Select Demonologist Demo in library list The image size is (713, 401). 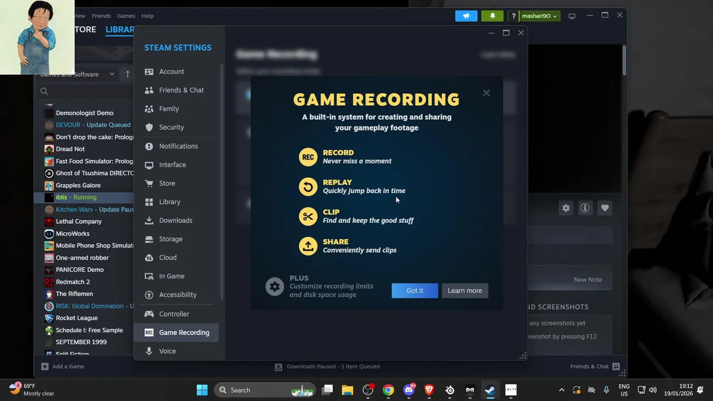coord(84,113)
